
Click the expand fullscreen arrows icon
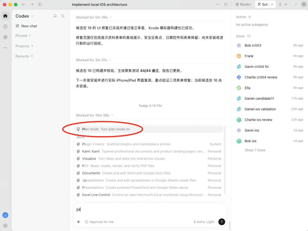tap(296, 4)
